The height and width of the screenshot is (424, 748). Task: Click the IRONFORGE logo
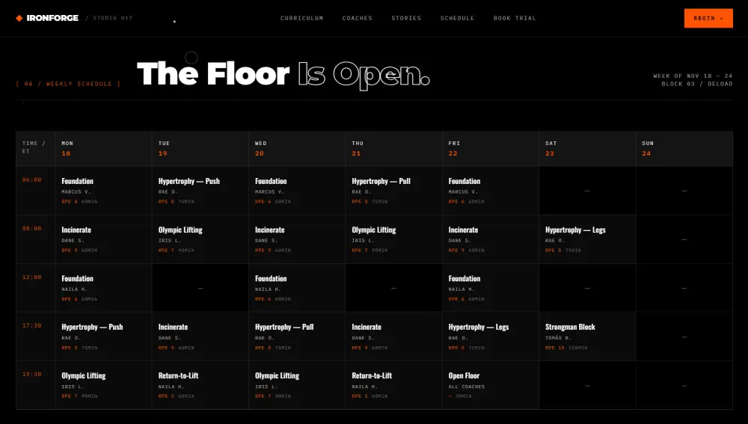tap(47, 18)
